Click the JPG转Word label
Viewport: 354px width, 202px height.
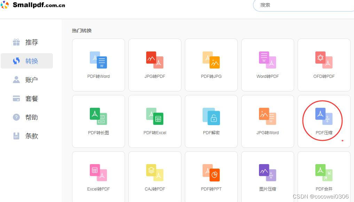[268, 133]
